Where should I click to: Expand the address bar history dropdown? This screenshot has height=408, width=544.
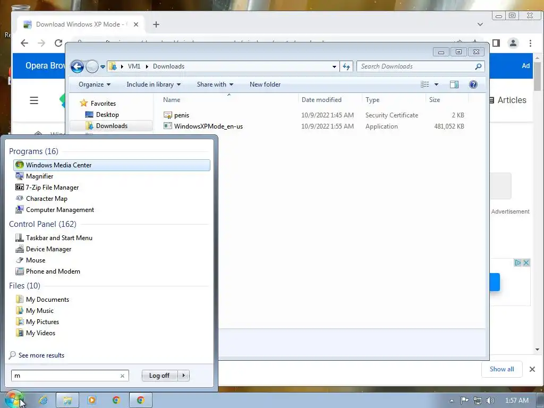point(334,66)
